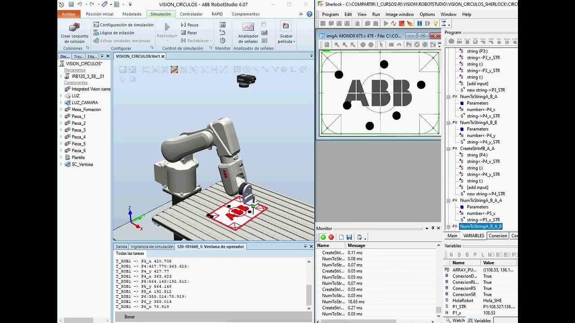Pause the simulation with Pausa
The image size is (575, 323).
[x=190, y=25]
